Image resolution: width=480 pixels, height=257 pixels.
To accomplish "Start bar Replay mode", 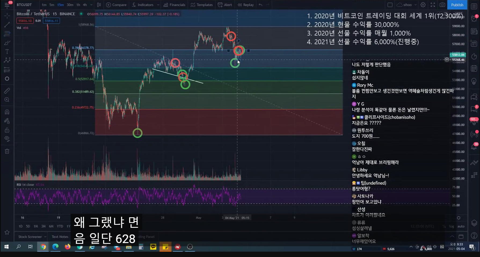I will 246,5.
